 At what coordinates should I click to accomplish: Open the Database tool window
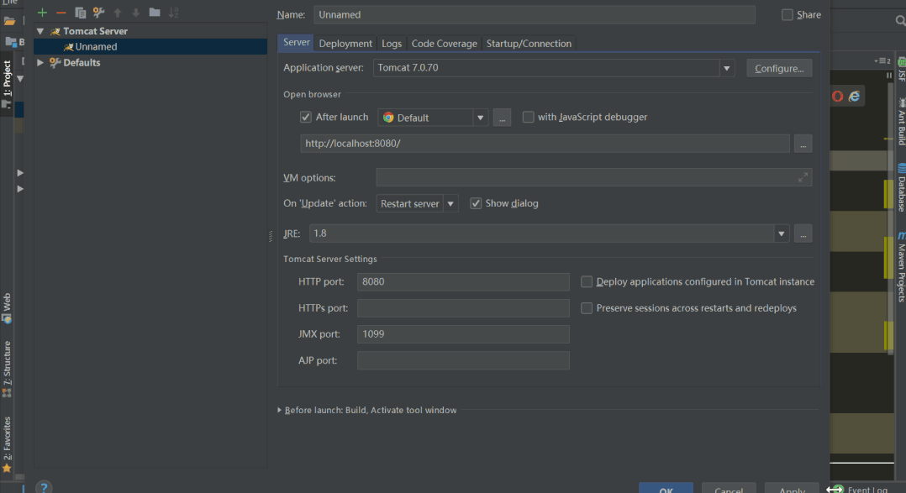901,187
